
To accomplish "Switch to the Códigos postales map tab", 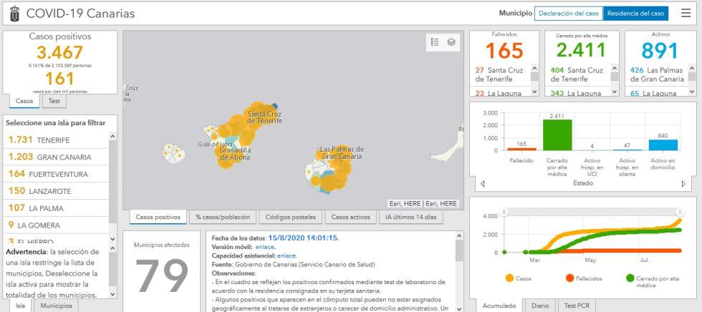I will click(x=289, y=217).
